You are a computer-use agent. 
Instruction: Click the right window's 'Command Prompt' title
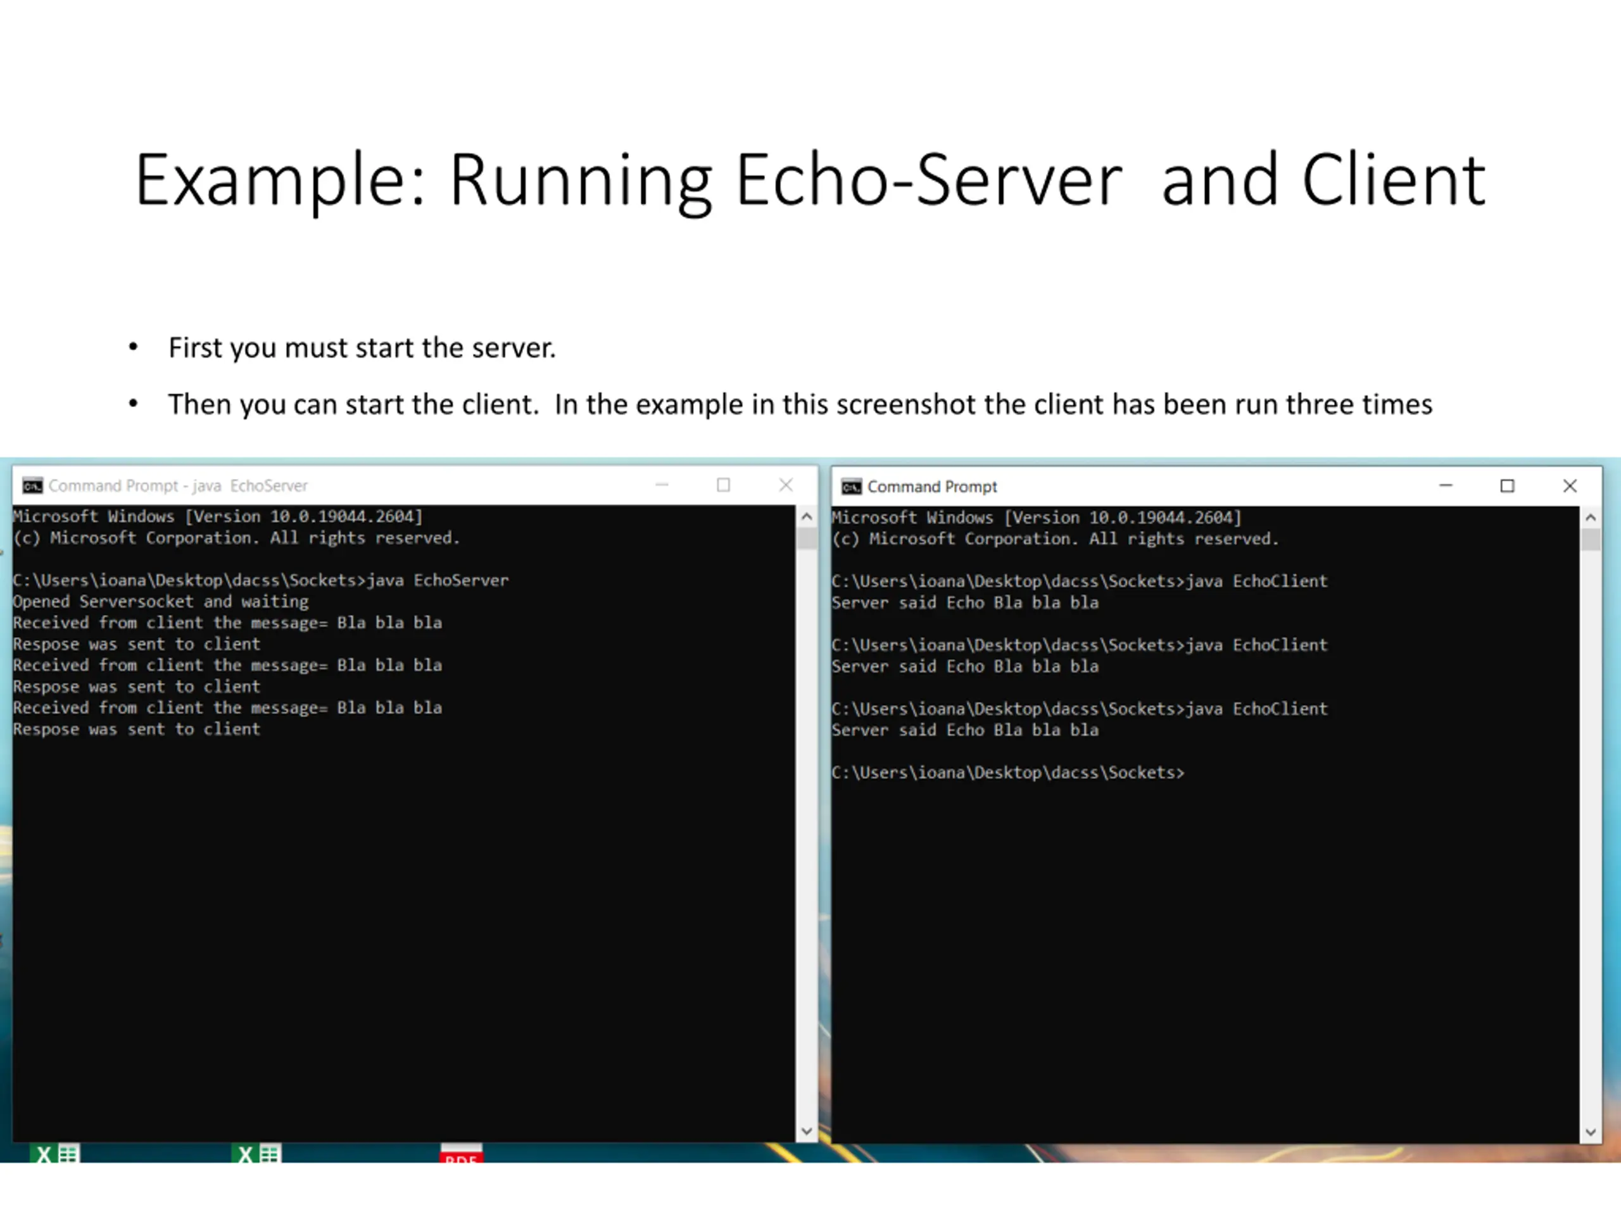pyautogui.click(x=932, y=486)
